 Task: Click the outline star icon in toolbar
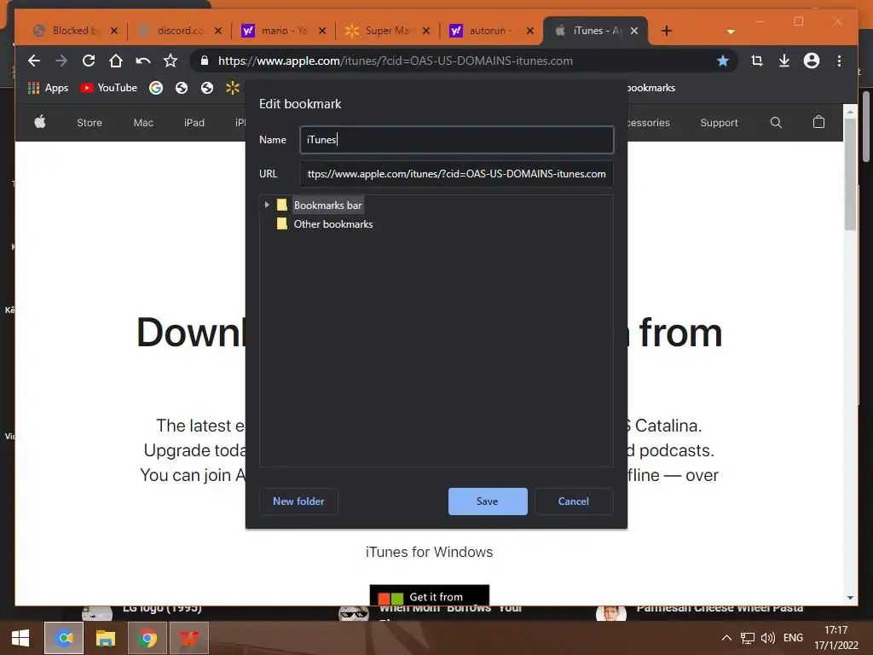pyautogui.click(x=171, y=61)
